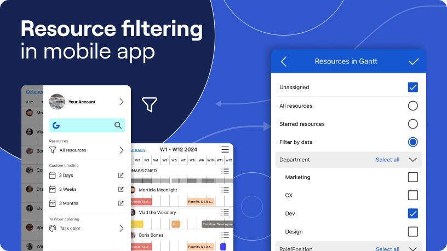This screenshot has width=447, height=251.
Task: Click the 3 Days calendar icon
Action: tap(52, 176)
